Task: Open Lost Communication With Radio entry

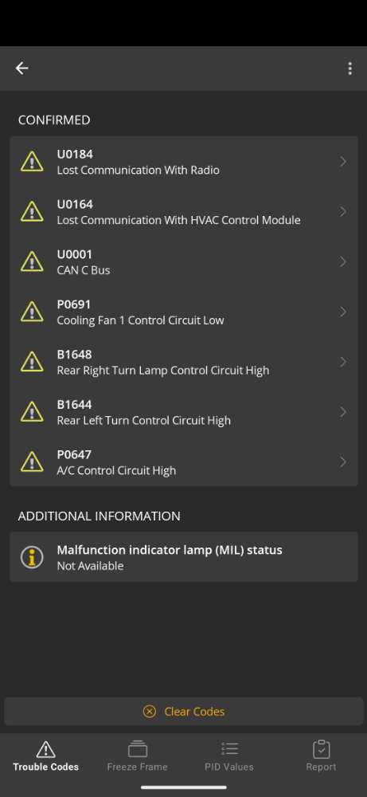Action: [x=184, y=162]
